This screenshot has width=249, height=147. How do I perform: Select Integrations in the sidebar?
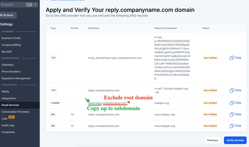(9, 98)
